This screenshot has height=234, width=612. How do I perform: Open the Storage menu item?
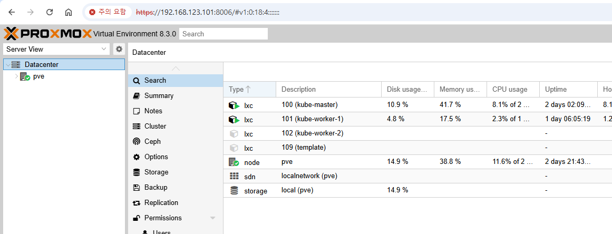pyautogui.click(x=176, y=172)
